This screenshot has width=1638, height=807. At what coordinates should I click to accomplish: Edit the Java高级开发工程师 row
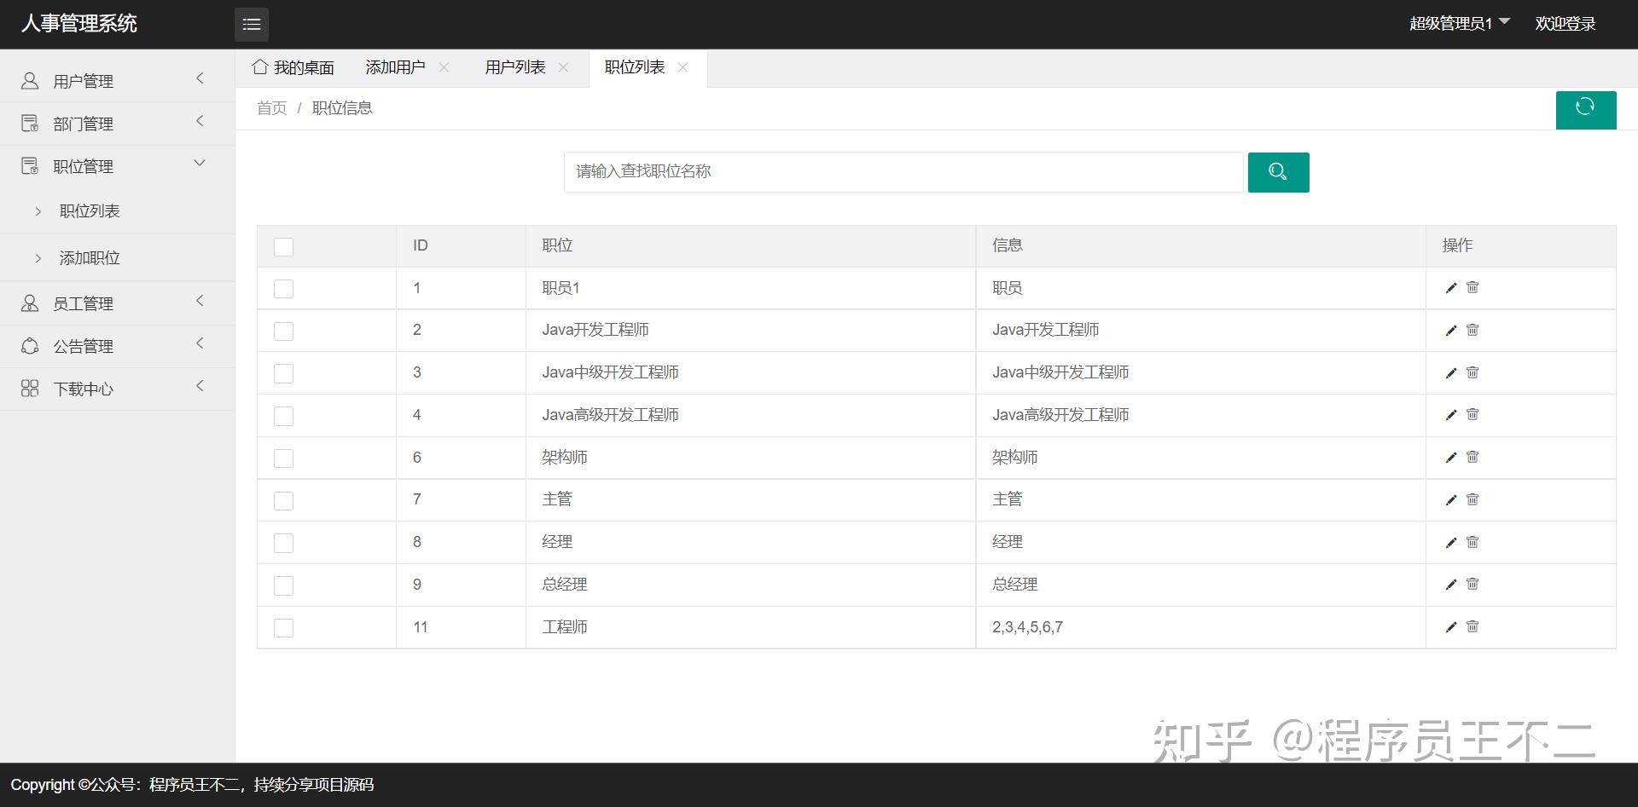[x=1451, y=415]
